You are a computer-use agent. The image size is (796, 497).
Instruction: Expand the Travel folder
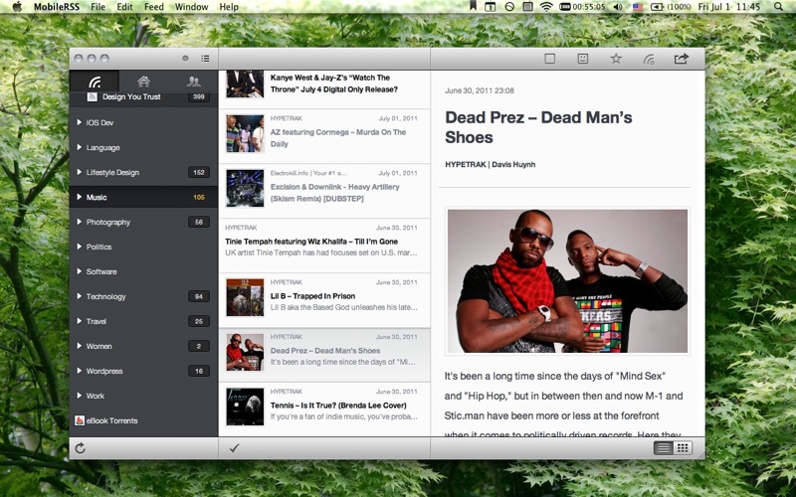click(80, 321)
